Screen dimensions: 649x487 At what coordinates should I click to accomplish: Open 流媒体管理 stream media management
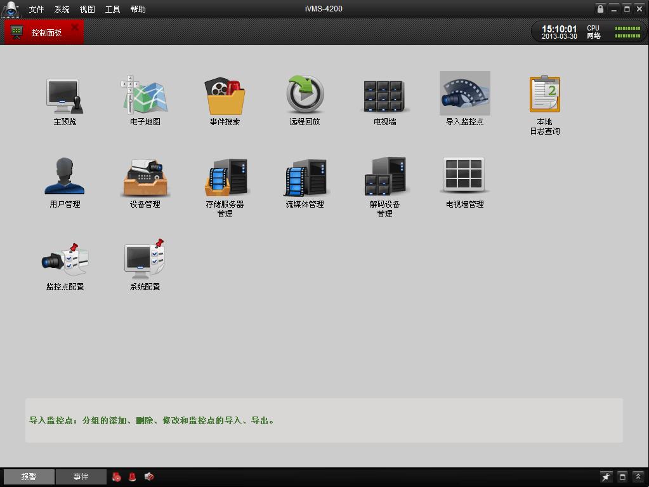305,178
